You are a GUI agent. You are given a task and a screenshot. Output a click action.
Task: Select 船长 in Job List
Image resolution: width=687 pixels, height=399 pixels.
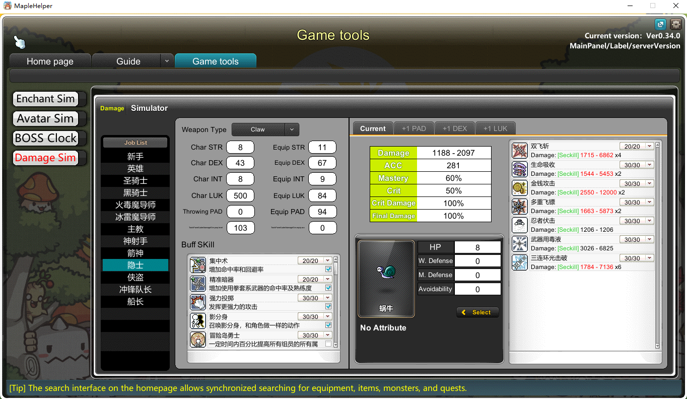tap(135, 302)
